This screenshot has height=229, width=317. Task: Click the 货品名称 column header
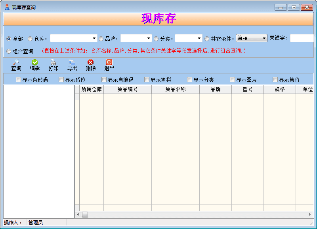[x=175, y=90]
